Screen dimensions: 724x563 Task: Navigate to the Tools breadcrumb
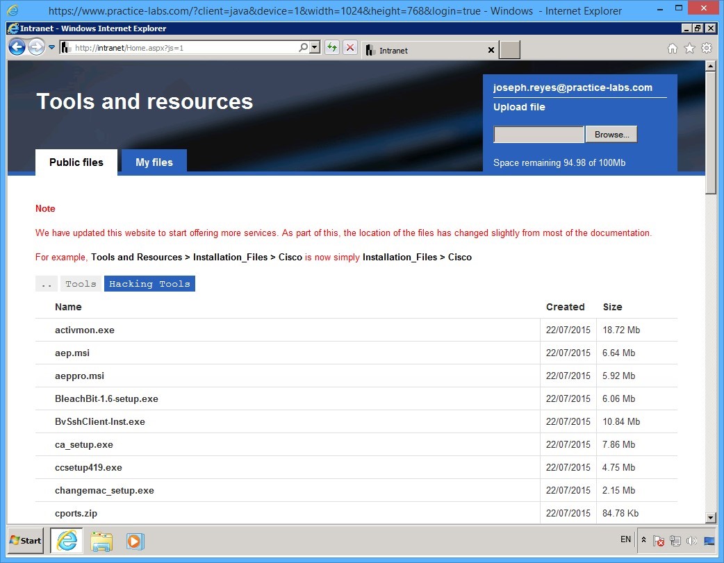pos(81,283)
